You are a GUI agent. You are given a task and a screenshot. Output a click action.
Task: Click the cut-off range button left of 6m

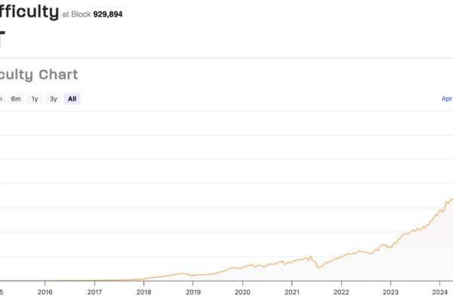[2, 99]
